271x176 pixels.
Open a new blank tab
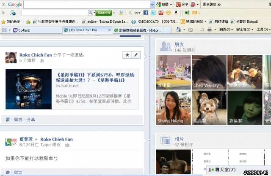click(x=168, y=30)
